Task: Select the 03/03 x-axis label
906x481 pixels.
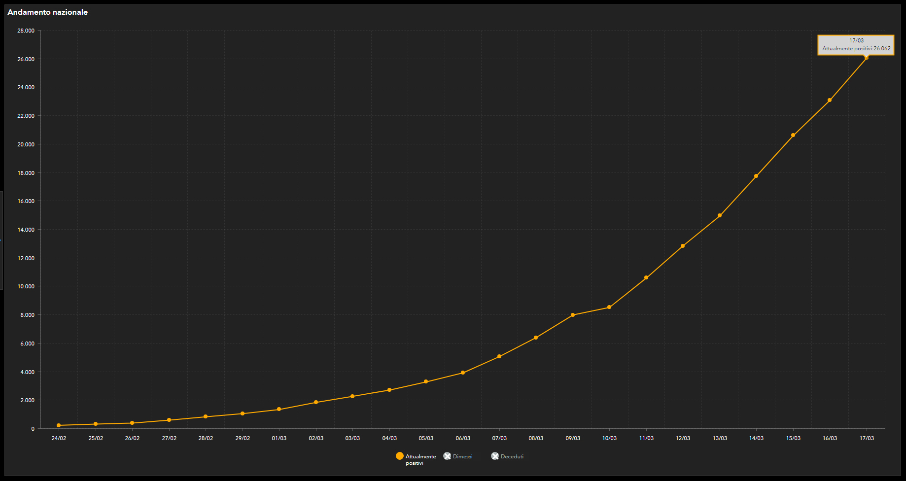Action: (x=352, y=438)
